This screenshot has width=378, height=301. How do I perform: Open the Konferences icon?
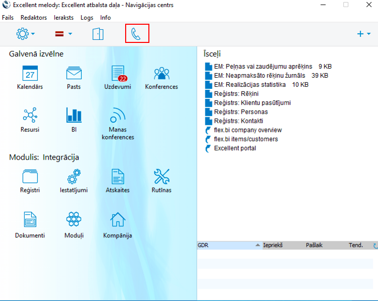coord(161,74)
